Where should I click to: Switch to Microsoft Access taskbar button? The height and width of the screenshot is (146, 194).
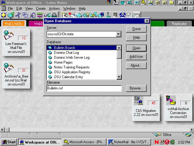click(x=85, y=142)
